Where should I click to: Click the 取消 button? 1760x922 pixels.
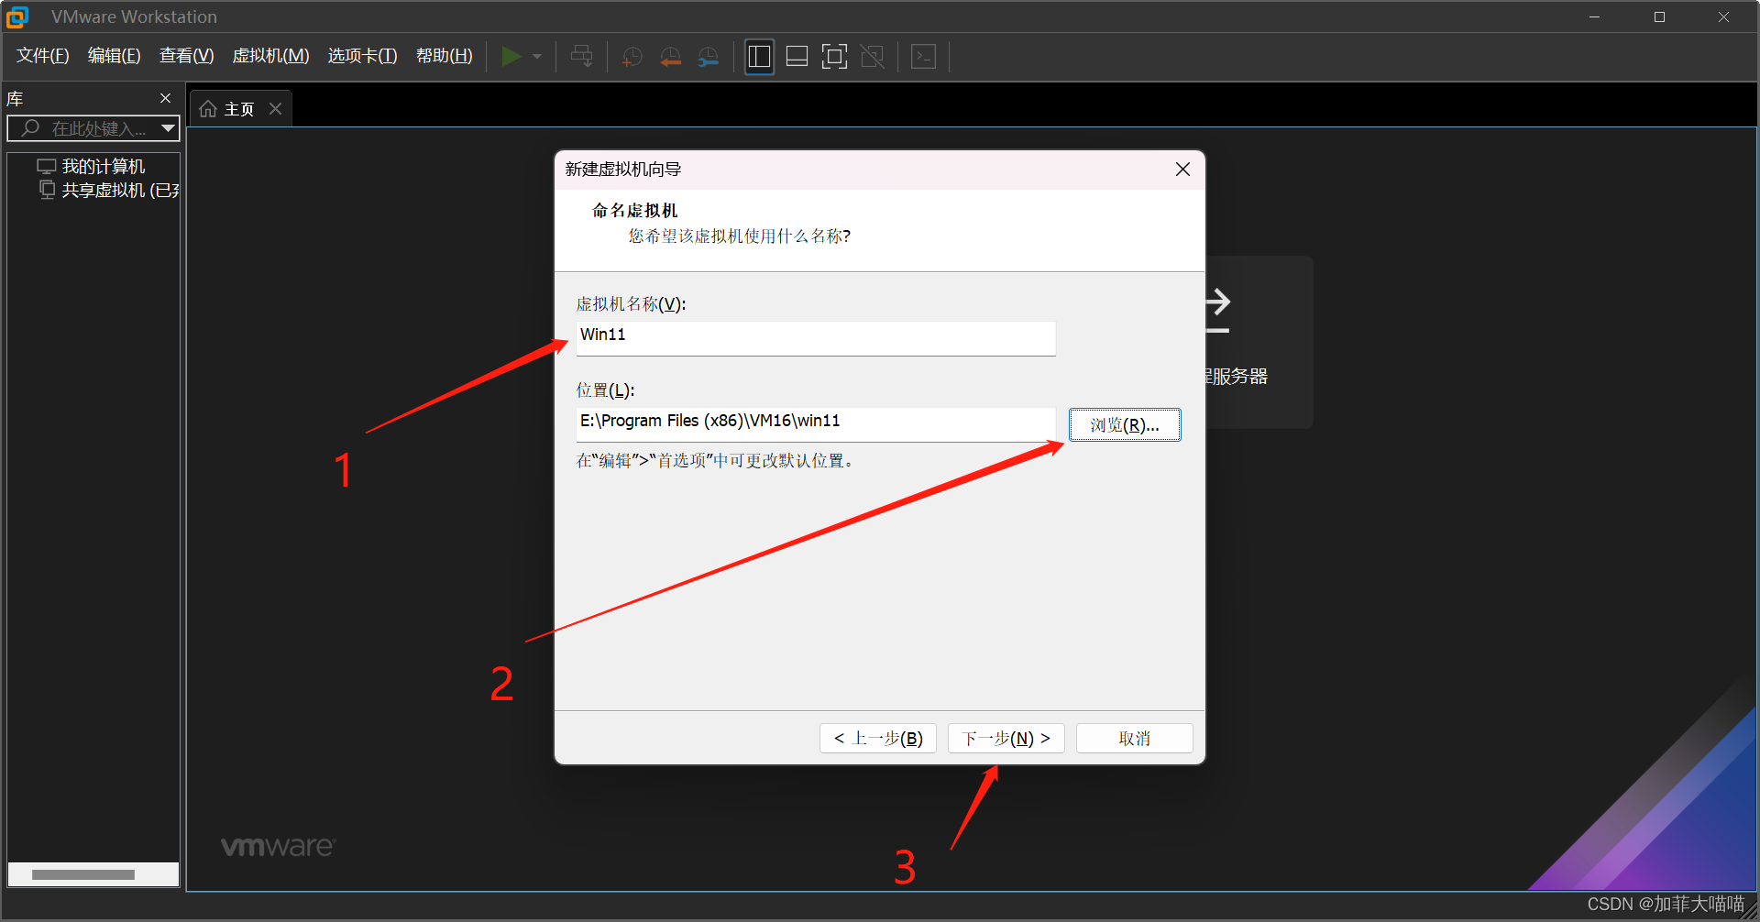pyautogui.click(x=1134, y=739)
